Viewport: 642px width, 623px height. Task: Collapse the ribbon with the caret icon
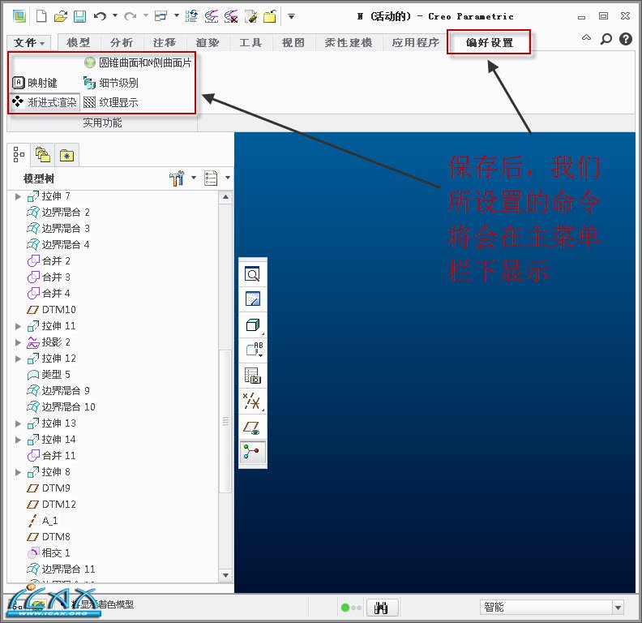coord(586,37)
